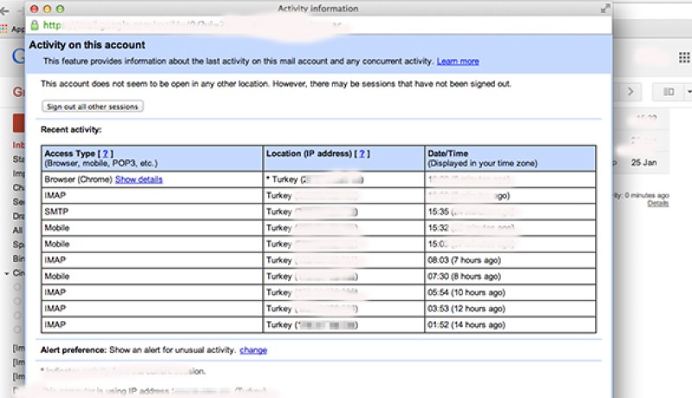Open the Location IP address help question mark

point(362,153)
